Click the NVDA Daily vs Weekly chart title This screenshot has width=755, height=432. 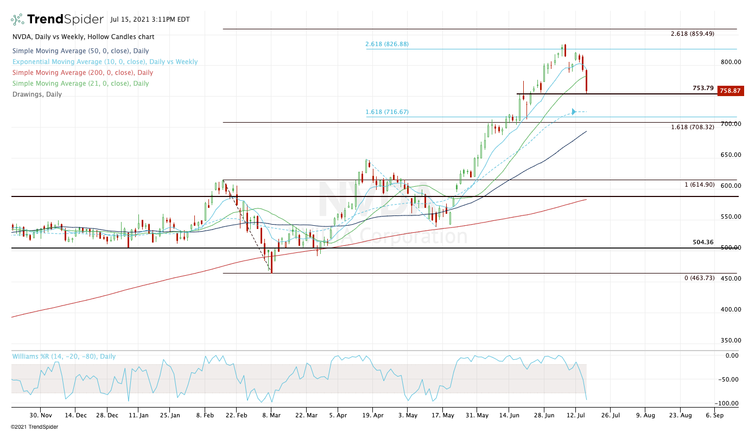pyautogui.click(x=83, y=37)
